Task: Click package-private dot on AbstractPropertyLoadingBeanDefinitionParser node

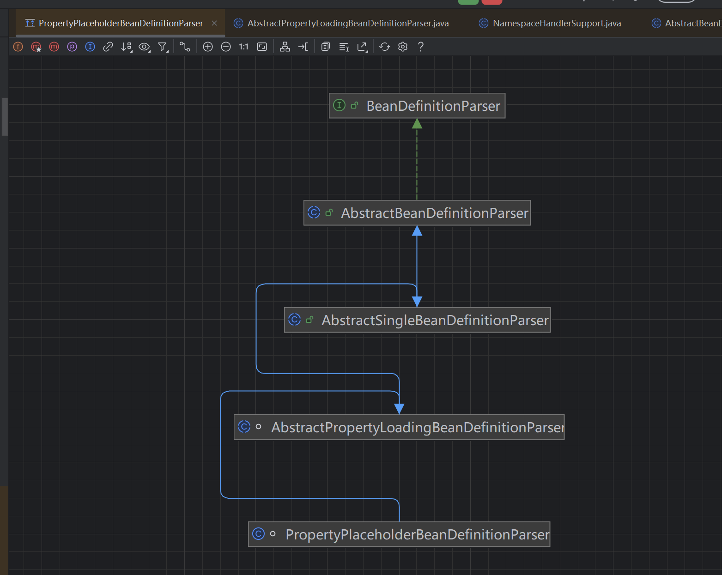Action: 258,427
